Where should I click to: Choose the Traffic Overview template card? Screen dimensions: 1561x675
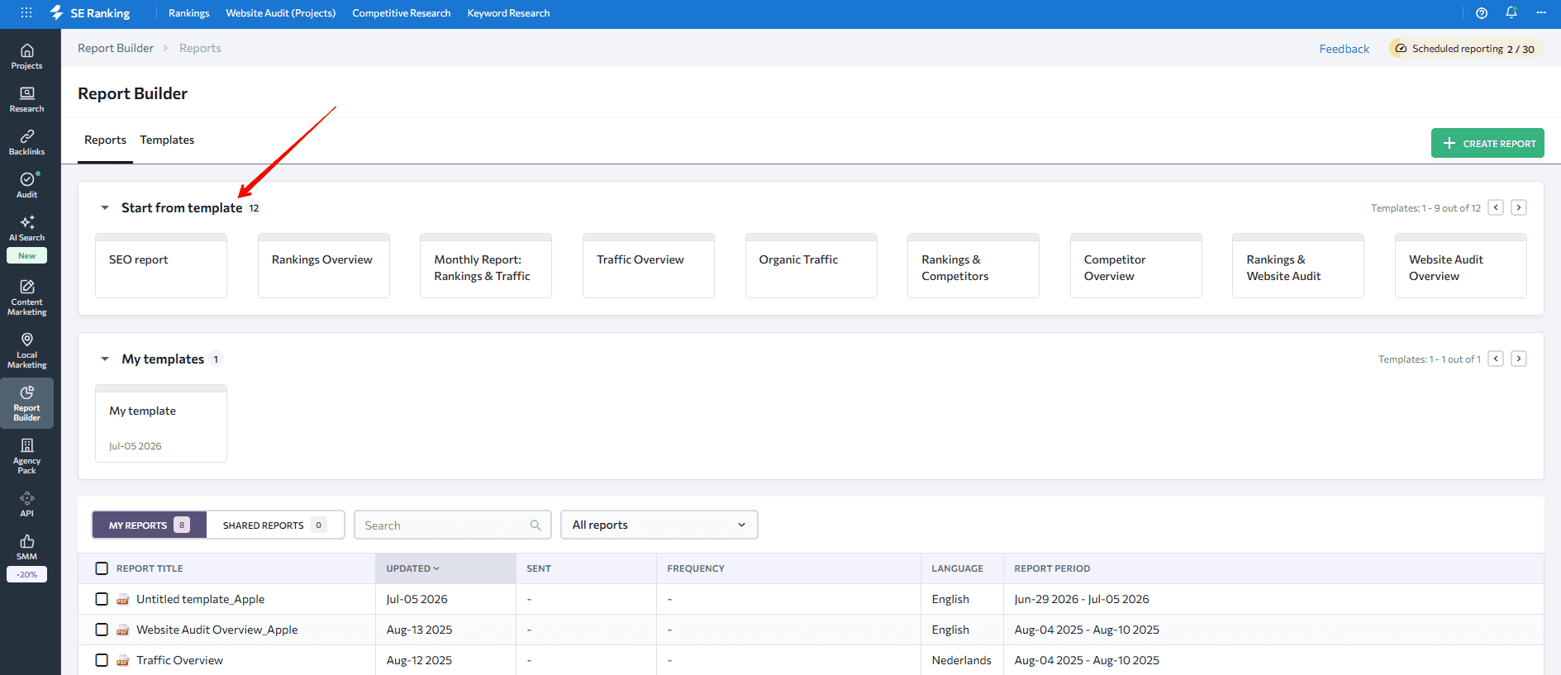649,265
